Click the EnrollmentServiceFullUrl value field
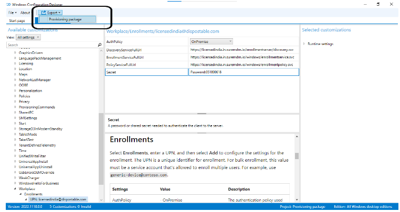The image size is (400, 212). coord(244,57)
